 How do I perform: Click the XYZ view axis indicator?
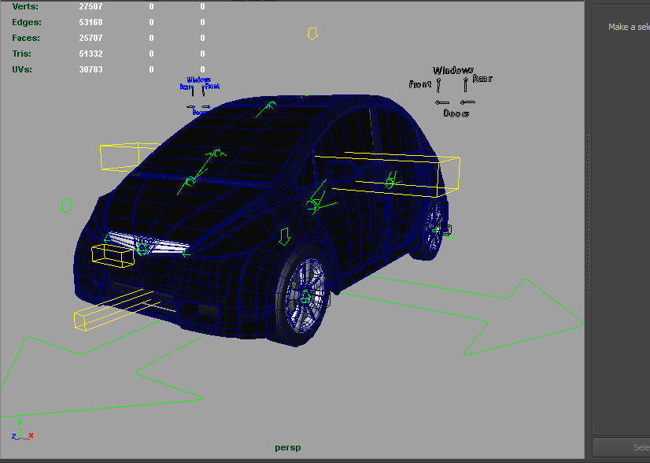pos(21,430)
